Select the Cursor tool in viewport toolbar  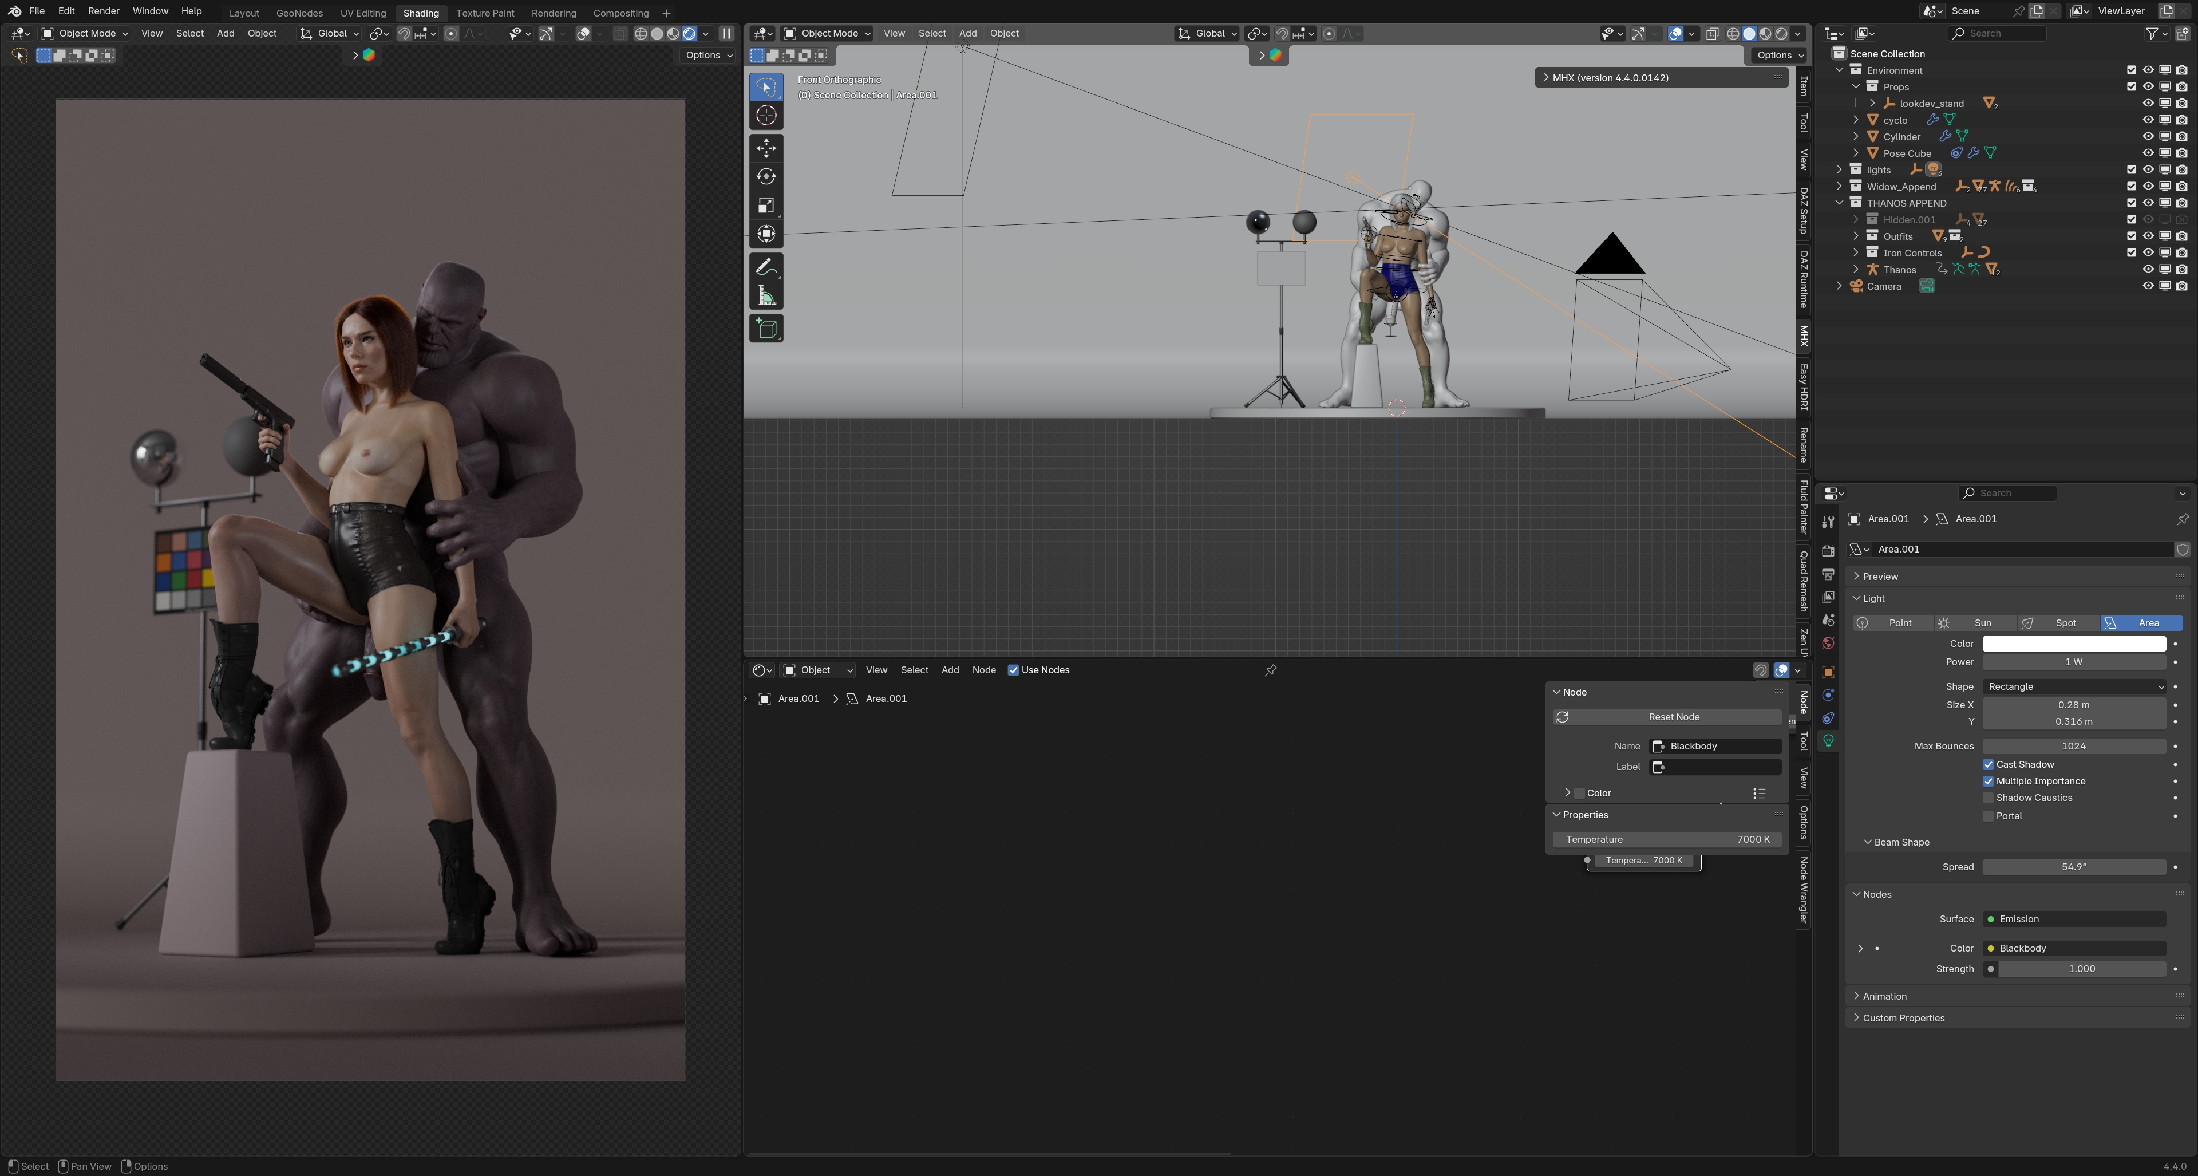coord(765,115)
